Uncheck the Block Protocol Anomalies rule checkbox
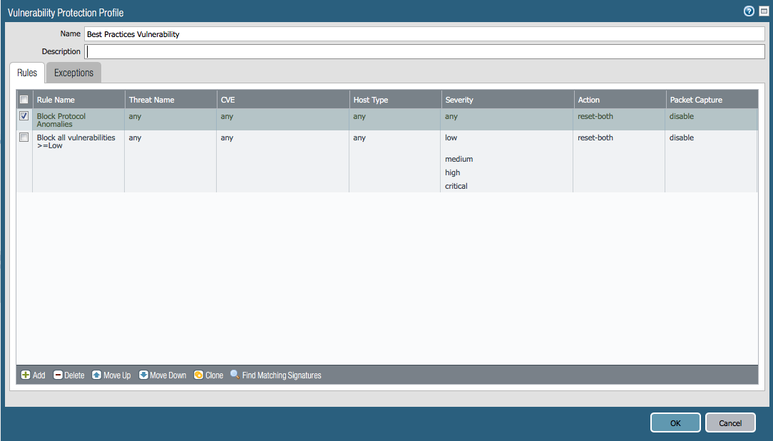 tap(24, 116)
